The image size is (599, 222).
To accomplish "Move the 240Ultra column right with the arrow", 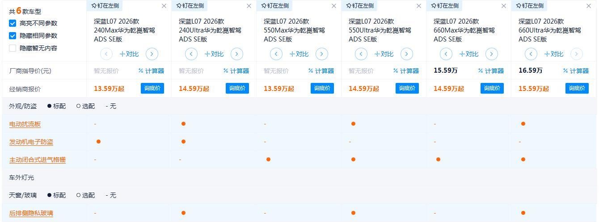I will click(x=237, y=54).
